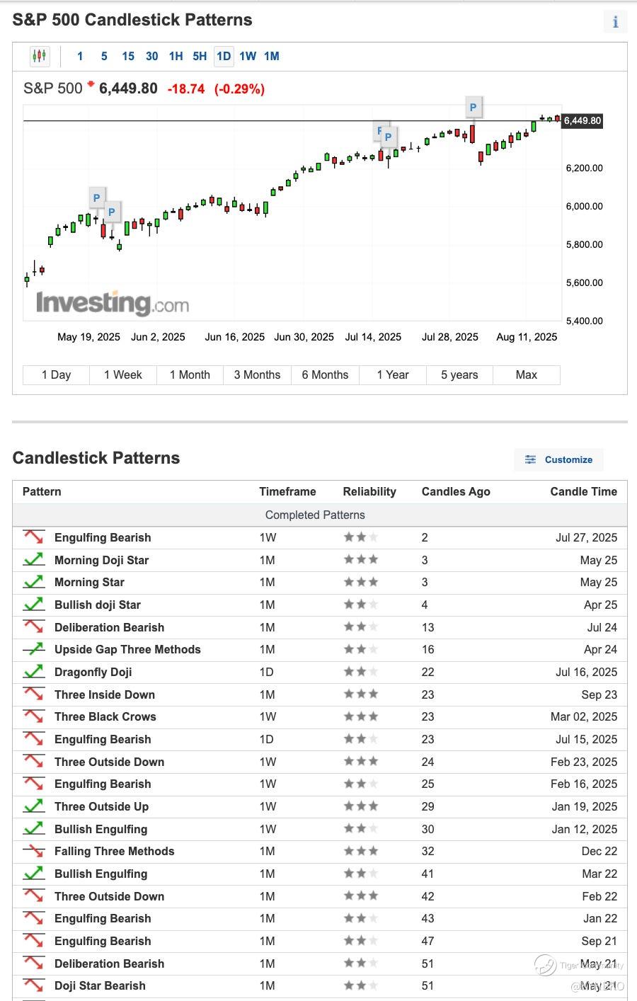Click the 6,449.80 current price label
Viewport: 637px width, 1001px height.
point(583,120)
